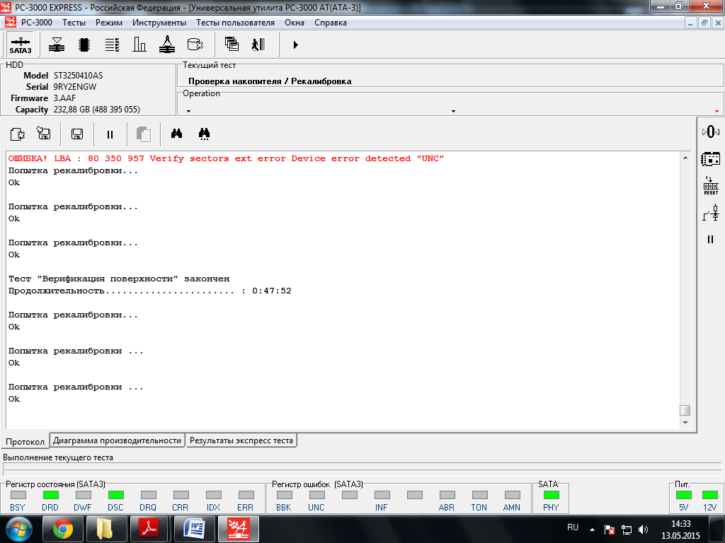Click the green DRD status indicator
Image resolution: width=725 pixels, height=543 pixels.
tap(50, 495)
